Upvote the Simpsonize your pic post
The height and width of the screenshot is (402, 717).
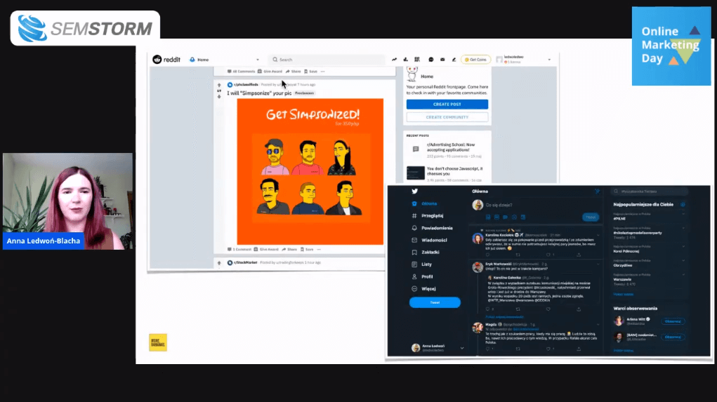tap(219, 85)
